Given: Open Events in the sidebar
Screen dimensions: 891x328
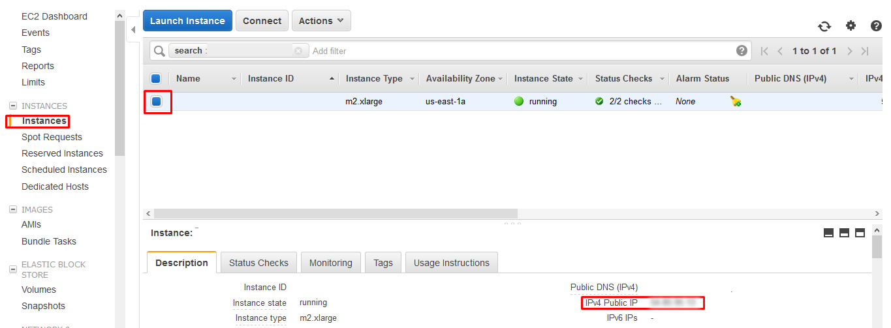Looking at the screenshot, I should click(35, 33).
